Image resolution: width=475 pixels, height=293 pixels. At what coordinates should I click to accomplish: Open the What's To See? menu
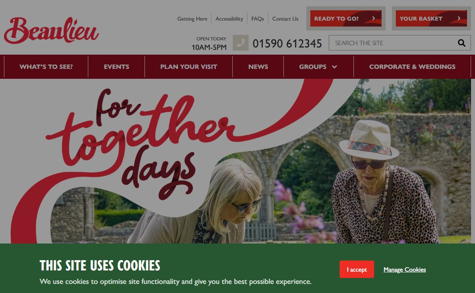coord(46,67)
